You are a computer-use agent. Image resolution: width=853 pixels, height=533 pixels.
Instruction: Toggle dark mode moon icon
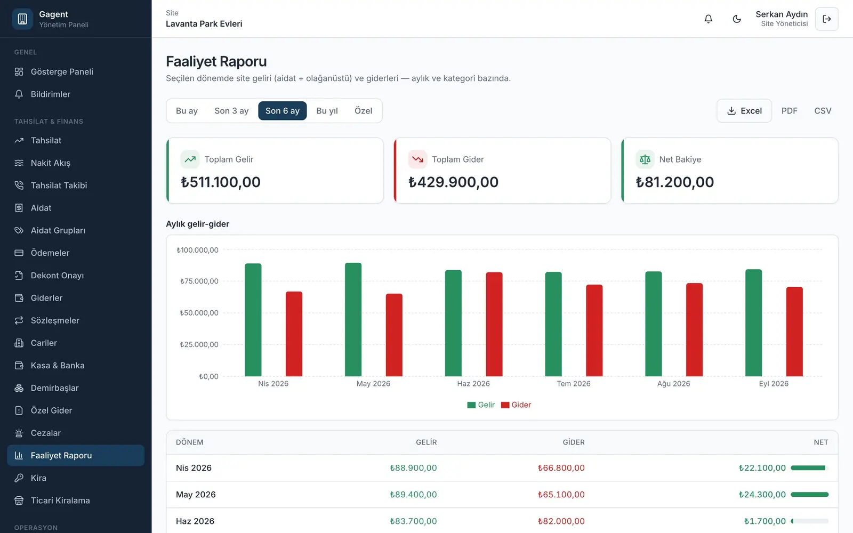pos(737,19)
